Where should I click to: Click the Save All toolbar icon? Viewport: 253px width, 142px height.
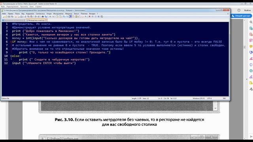click(x=12, y=17)
